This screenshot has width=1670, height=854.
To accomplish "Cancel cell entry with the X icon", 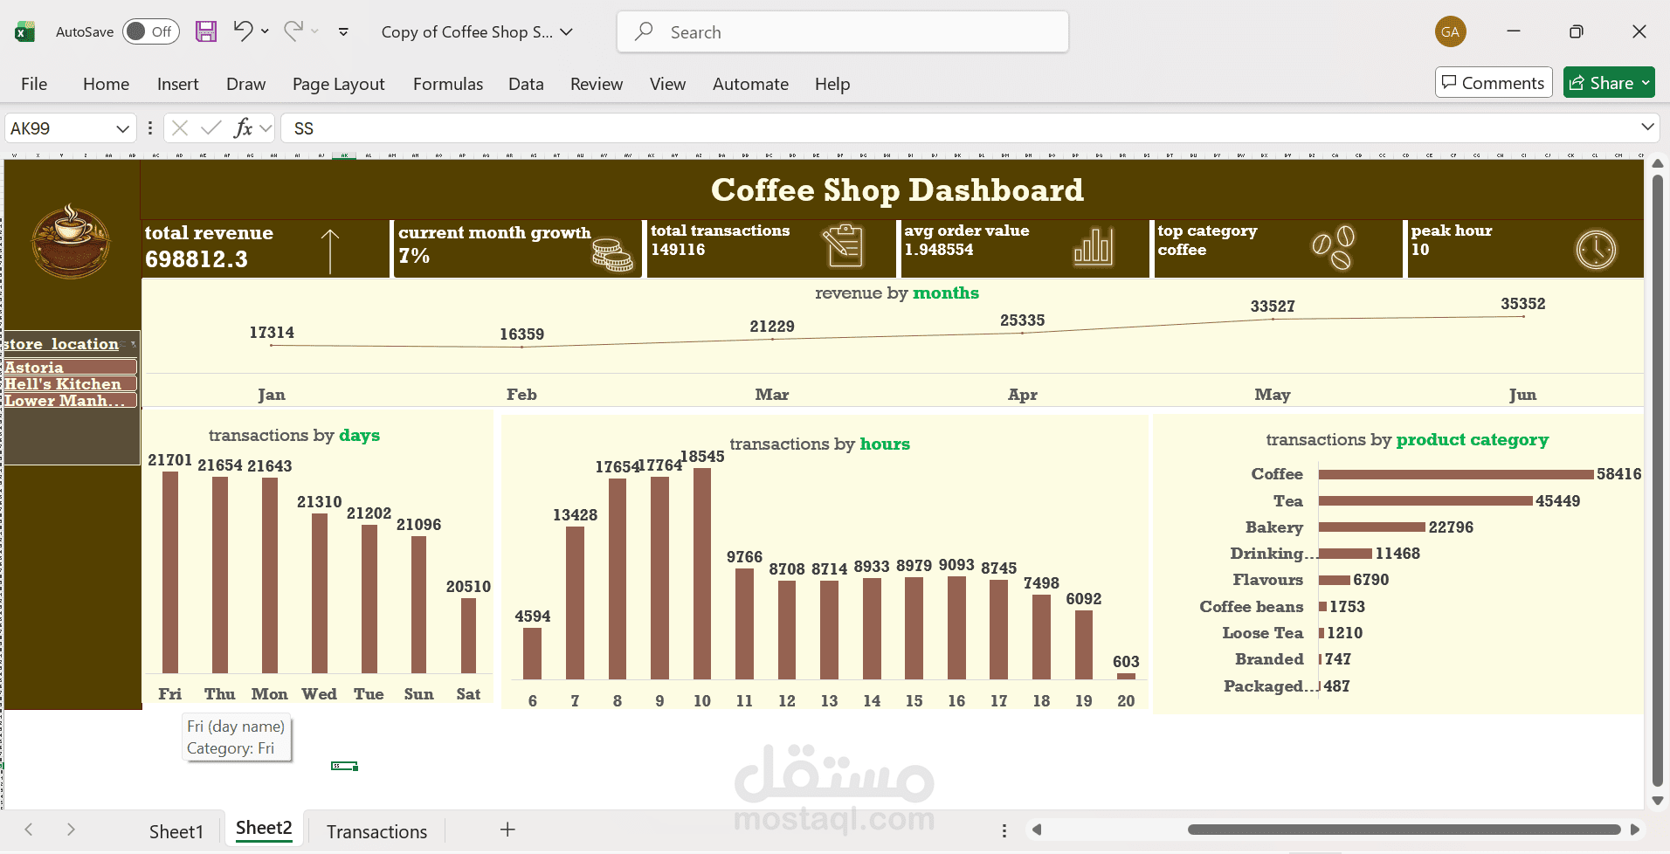I will tap(179, 128).
